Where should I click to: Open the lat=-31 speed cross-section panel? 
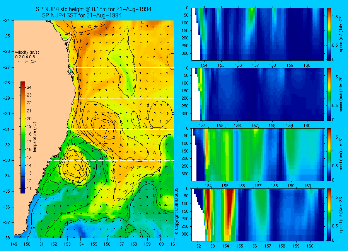click(x=258, y=154)
